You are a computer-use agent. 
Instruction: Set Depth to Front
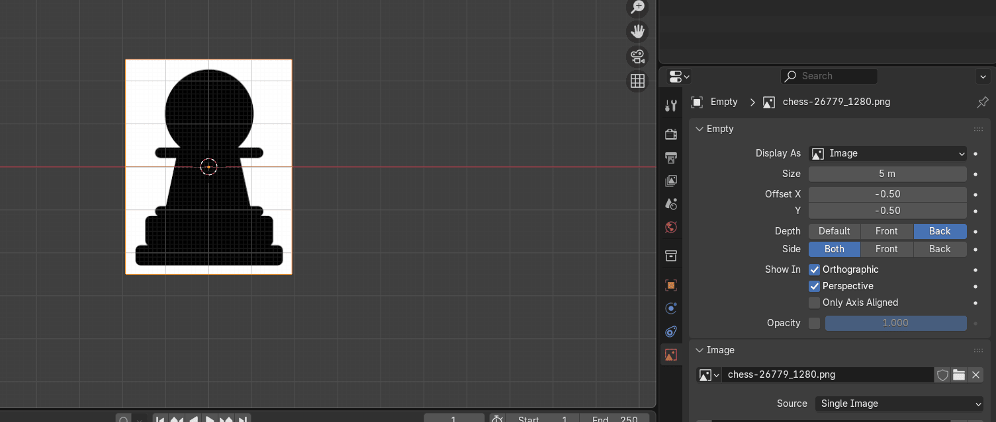click(x=887, y=231)
